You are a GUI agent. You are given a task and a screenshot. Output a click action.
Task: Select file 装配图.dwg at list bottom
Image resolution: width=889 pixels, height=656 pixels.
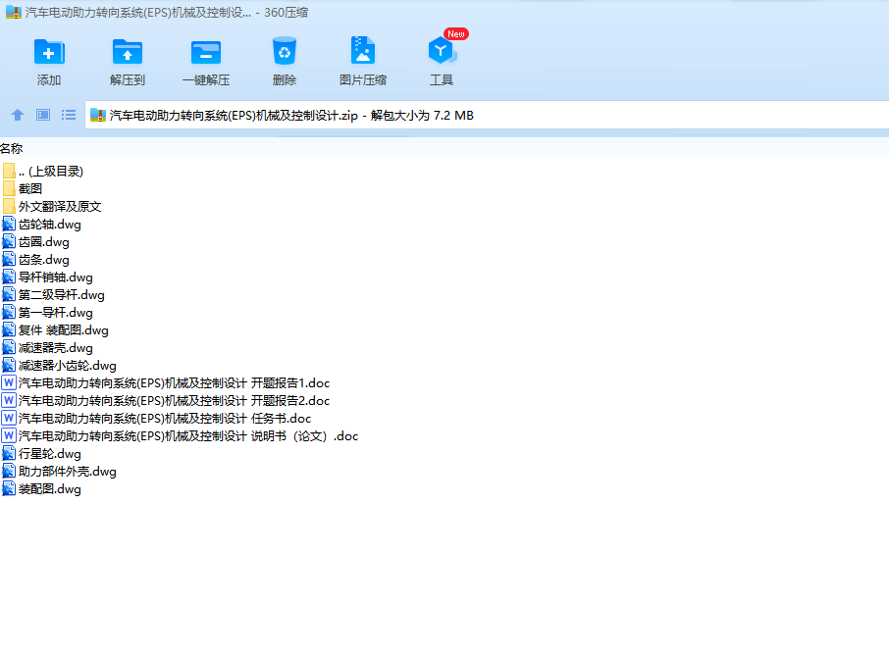tap(41, 489)
